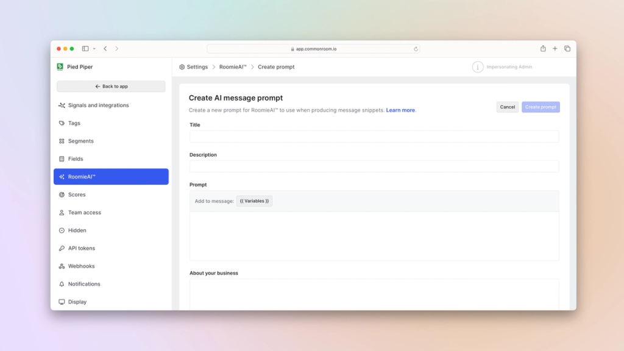Click the Notifications bell icon

coord(62,284)
